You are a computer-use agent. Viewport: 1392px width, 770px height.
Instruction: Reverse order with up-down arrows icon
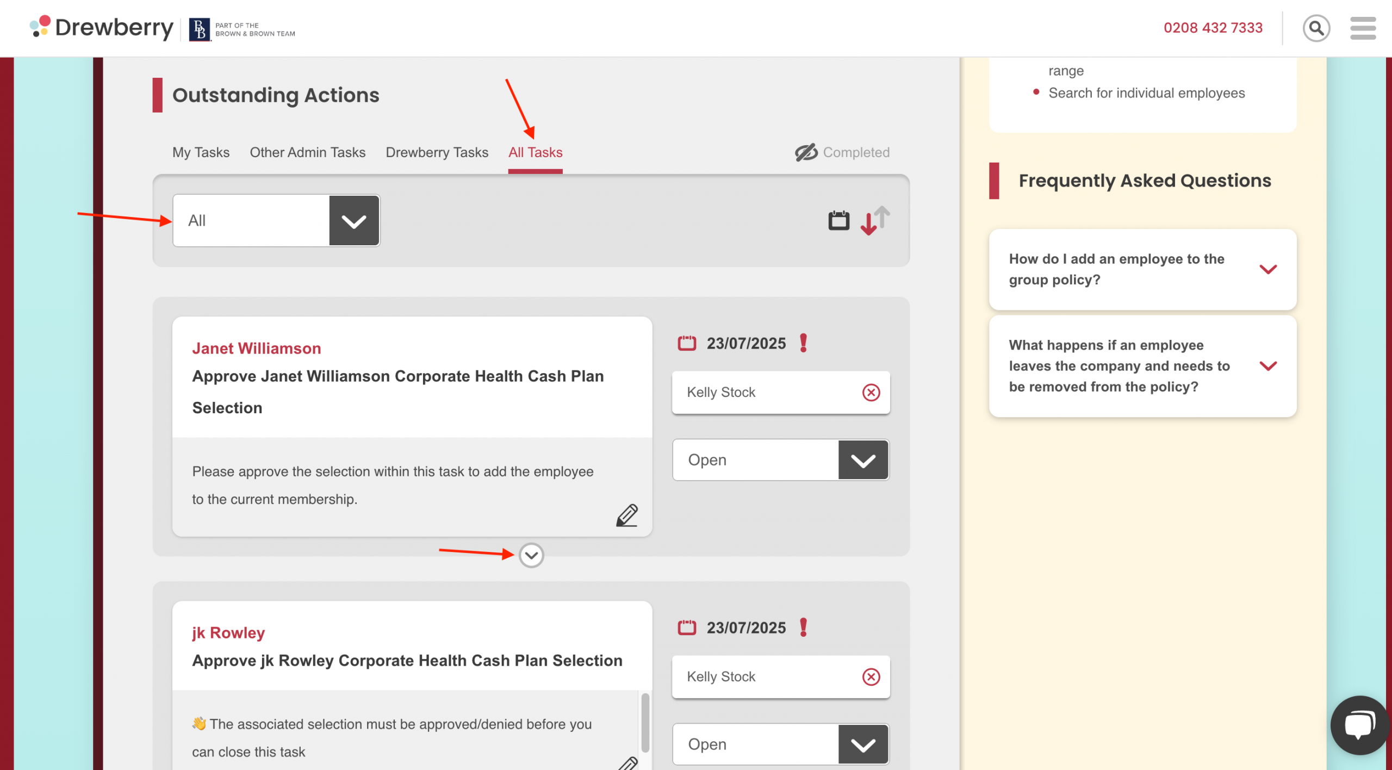point(875,220)
